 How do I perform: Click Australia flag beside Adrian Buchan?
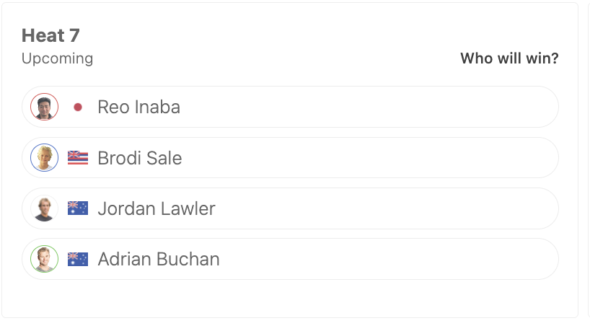point(78,259)
